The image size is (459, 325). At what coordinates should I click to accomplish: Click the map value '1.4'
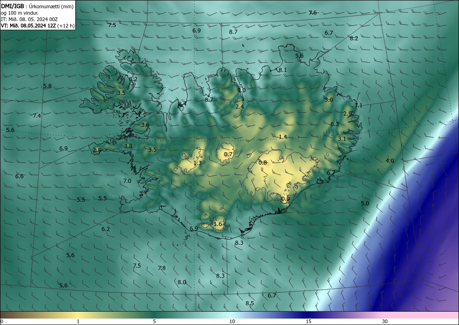click(283, 137)
